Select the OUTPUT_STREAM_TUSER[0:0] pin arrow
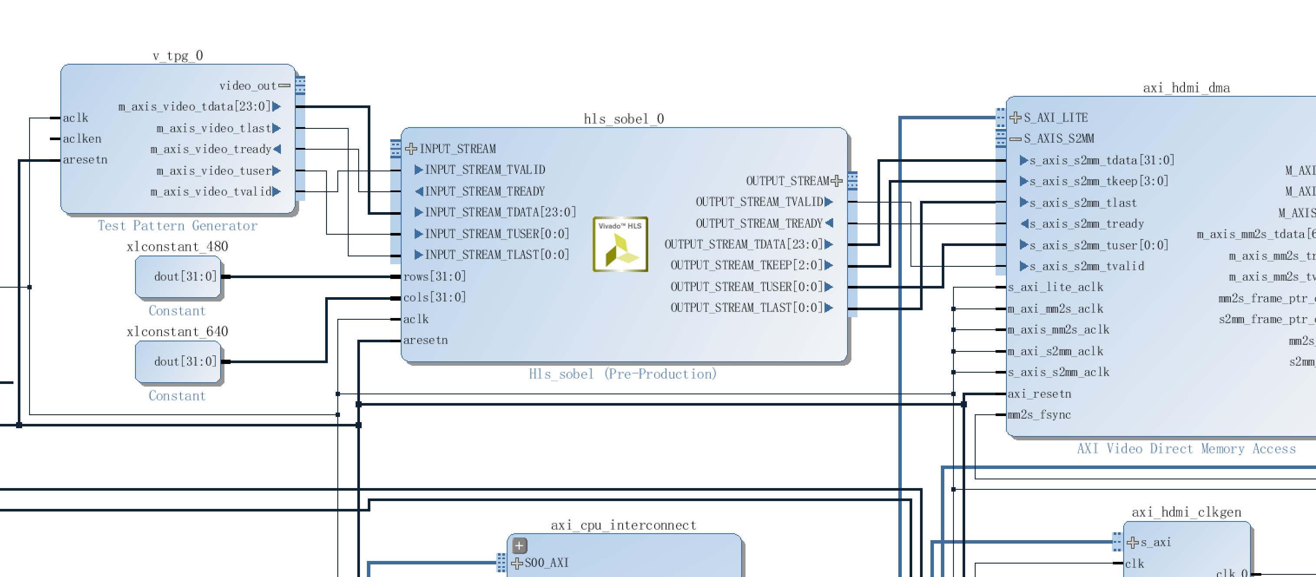The image size is (1316, 577). (828, 286)
